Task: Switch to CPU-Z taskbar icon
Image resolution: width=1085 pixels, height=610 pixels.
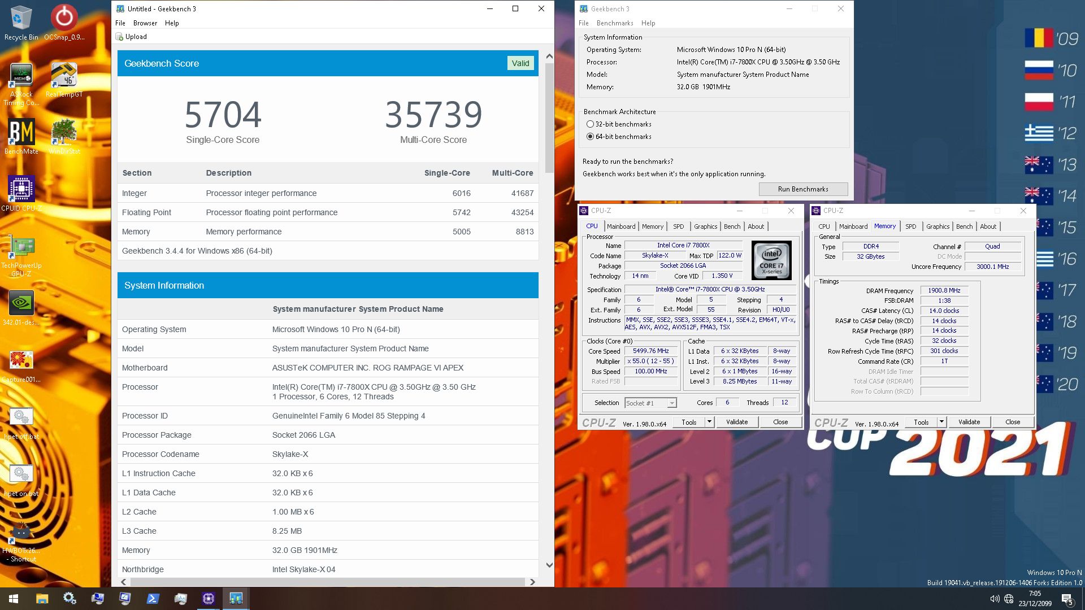Action: point(208,598)
